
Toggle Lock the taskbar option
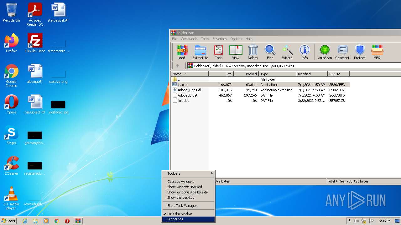pos(188,214)
